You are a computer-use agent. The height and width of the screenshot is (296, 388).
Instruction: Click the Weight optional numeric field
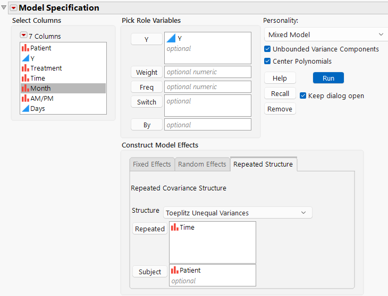click(x=207, y=72)
